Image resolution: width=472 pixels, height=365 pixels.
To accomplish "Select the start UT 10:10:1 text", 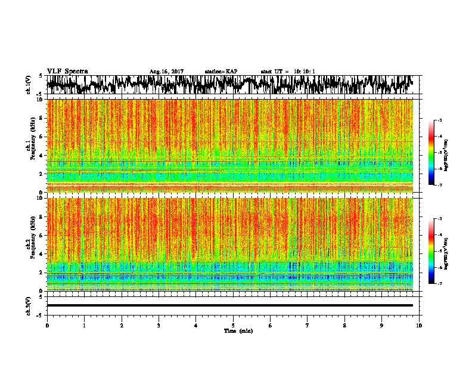I will tap(288, 72).
